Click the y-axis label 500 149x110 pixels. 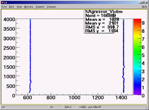(11, 86)
